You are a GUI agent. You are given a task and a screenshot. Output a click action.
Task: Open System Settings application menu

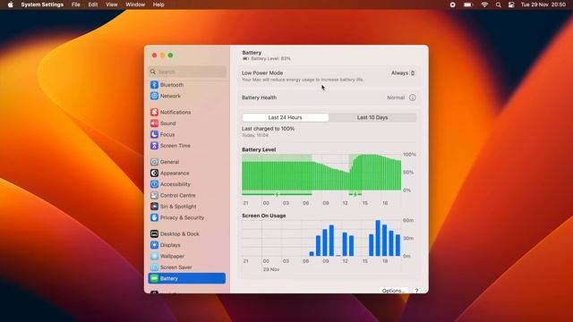42,4
